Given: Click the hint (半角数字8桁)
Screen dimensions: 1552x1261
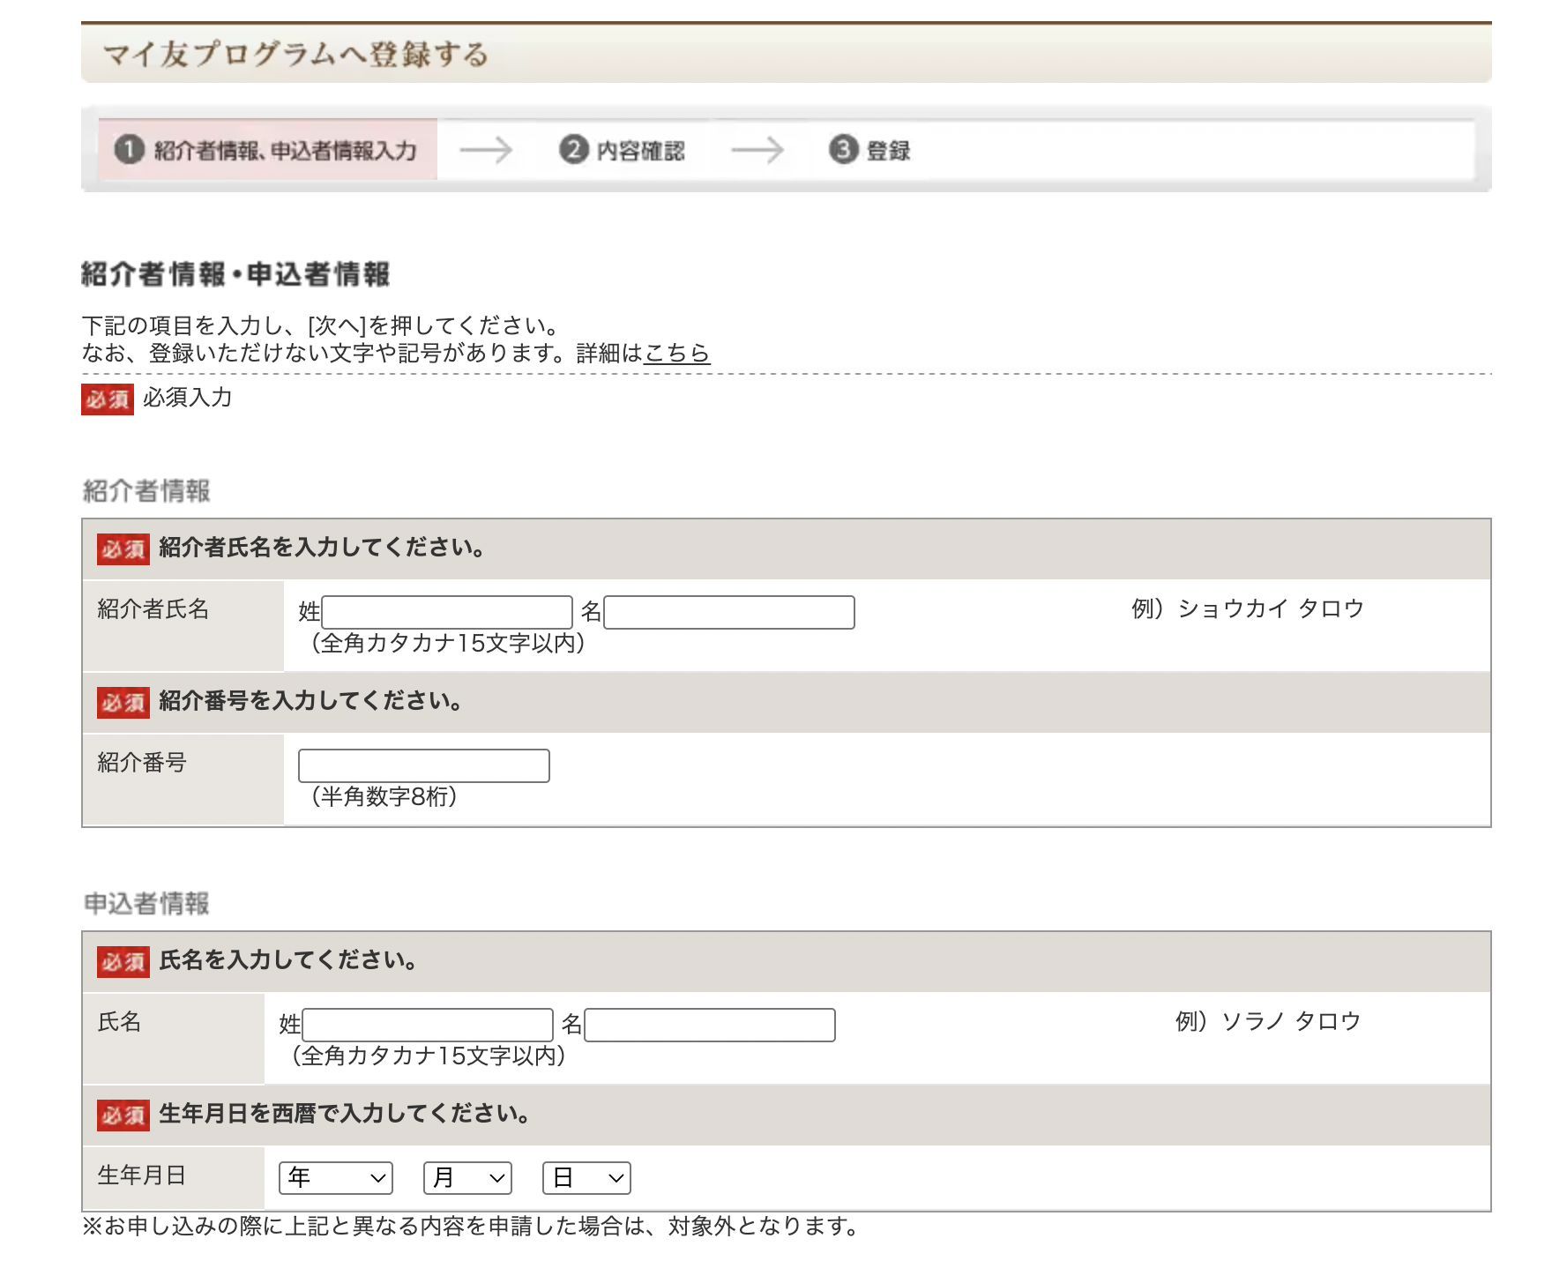Looking at the screenshot, I should click(x=384, y=797).
